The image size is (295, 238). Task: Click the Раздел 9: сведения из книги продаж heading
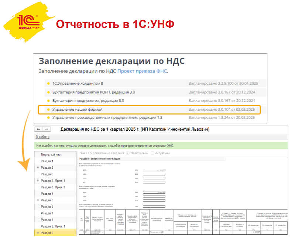pyautogui.click(x=100, y=159)
